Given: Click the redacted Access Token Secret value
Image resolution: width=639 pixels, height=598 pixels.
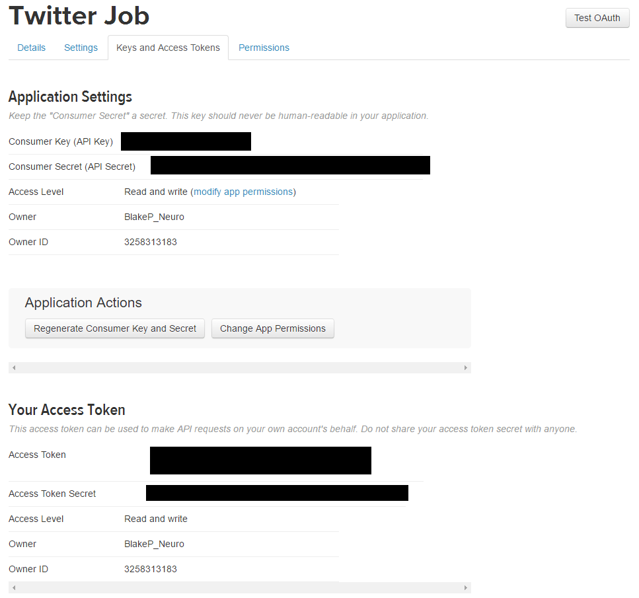Looking at the screenshot, I should pos(277,493).
